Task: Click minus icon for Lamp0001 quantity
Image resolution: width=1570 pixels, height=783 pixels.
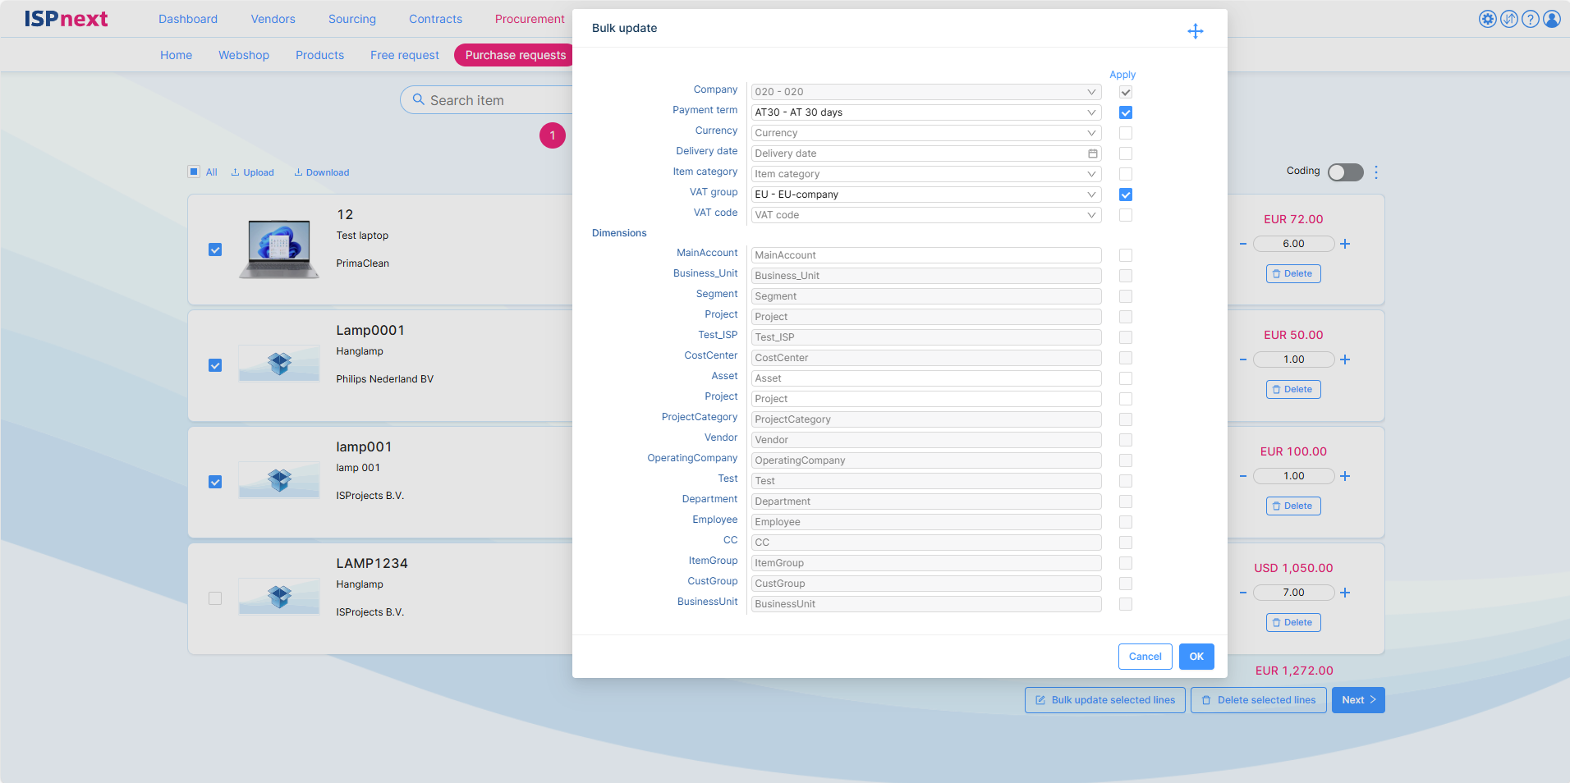Action: coord(1243,359)
